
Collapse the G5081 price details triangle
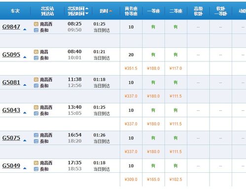25,85
